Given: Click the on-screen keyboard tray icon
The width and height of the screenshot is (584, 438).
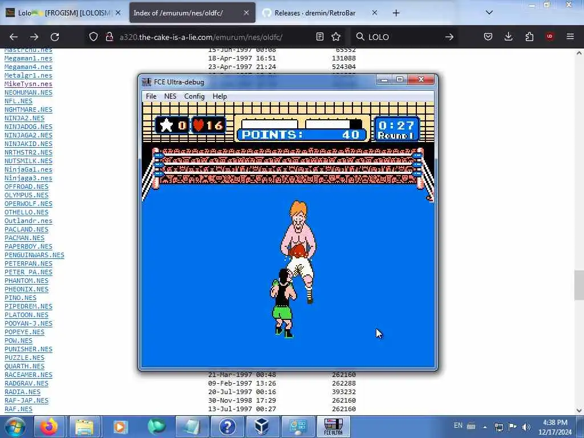Looking at the screenshot, I should pos(471,426).
